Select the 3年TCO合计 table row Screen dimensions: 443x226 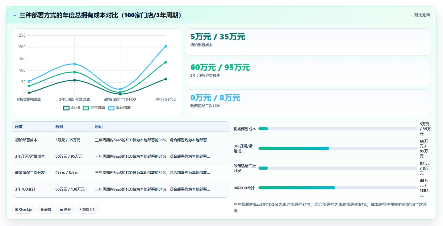click(121, 189)
